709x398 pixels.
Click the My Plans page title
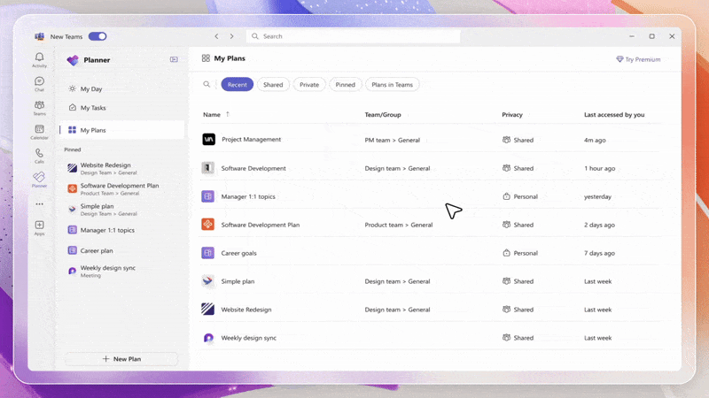coord(230,58)
